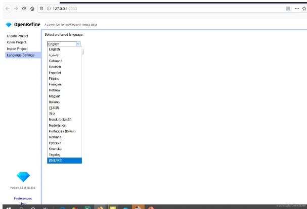Open the Open Project tab

pos(17,42)
